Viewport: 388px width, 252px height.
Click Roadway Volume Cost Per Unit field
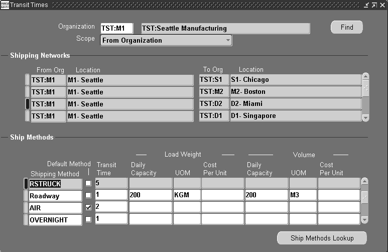tap(339, 195)
